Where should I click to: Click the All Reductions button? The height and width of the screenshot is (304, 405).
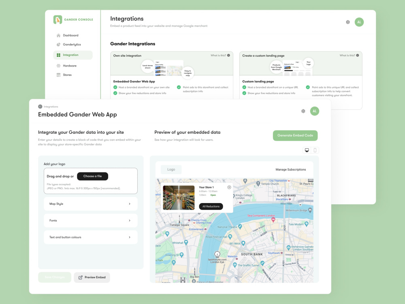[211, 207]
